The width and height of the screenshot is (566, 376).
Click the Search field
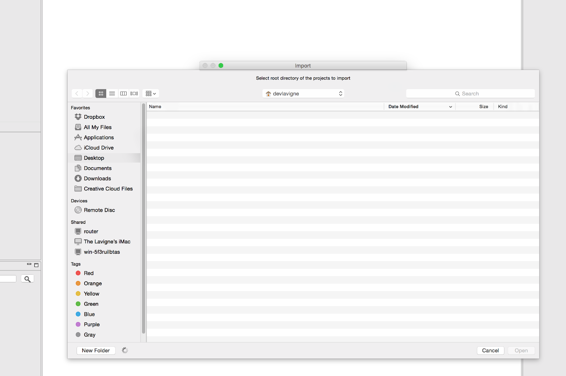(x=470, y=94)
